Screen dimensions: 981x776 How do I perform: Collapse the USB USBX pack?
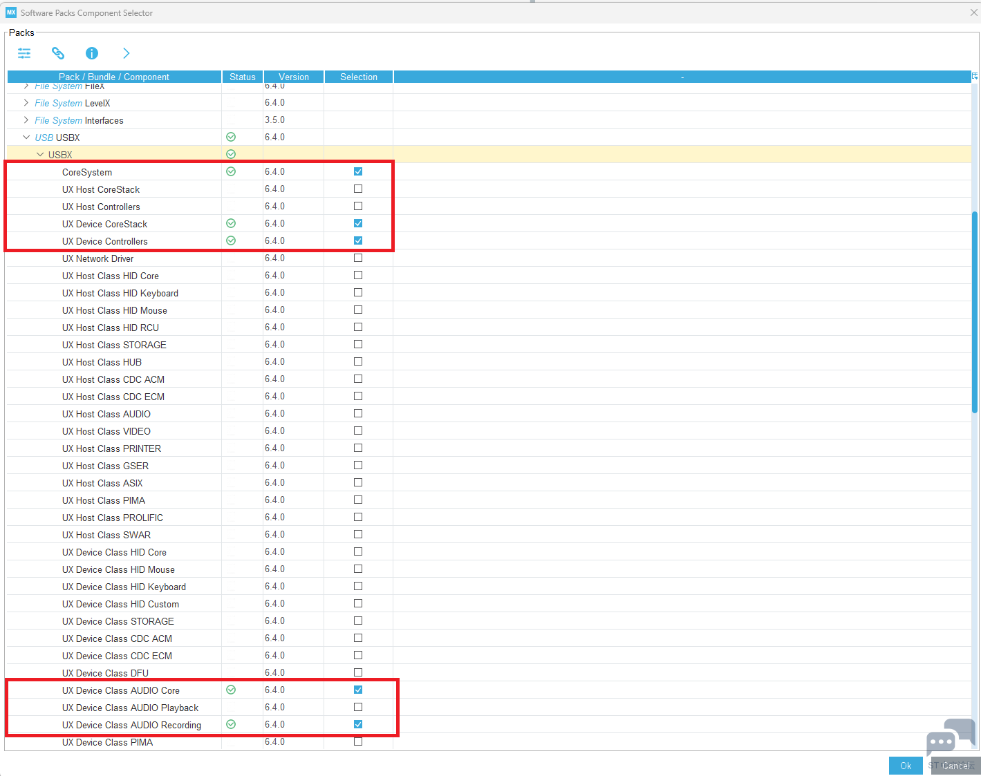coord(26,137)
